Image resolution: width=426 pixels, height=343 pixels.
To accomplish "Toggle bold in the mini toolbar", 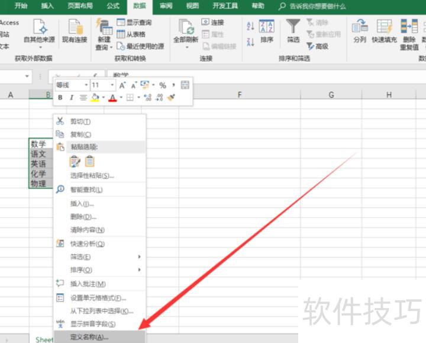I will tap(60, 97).
